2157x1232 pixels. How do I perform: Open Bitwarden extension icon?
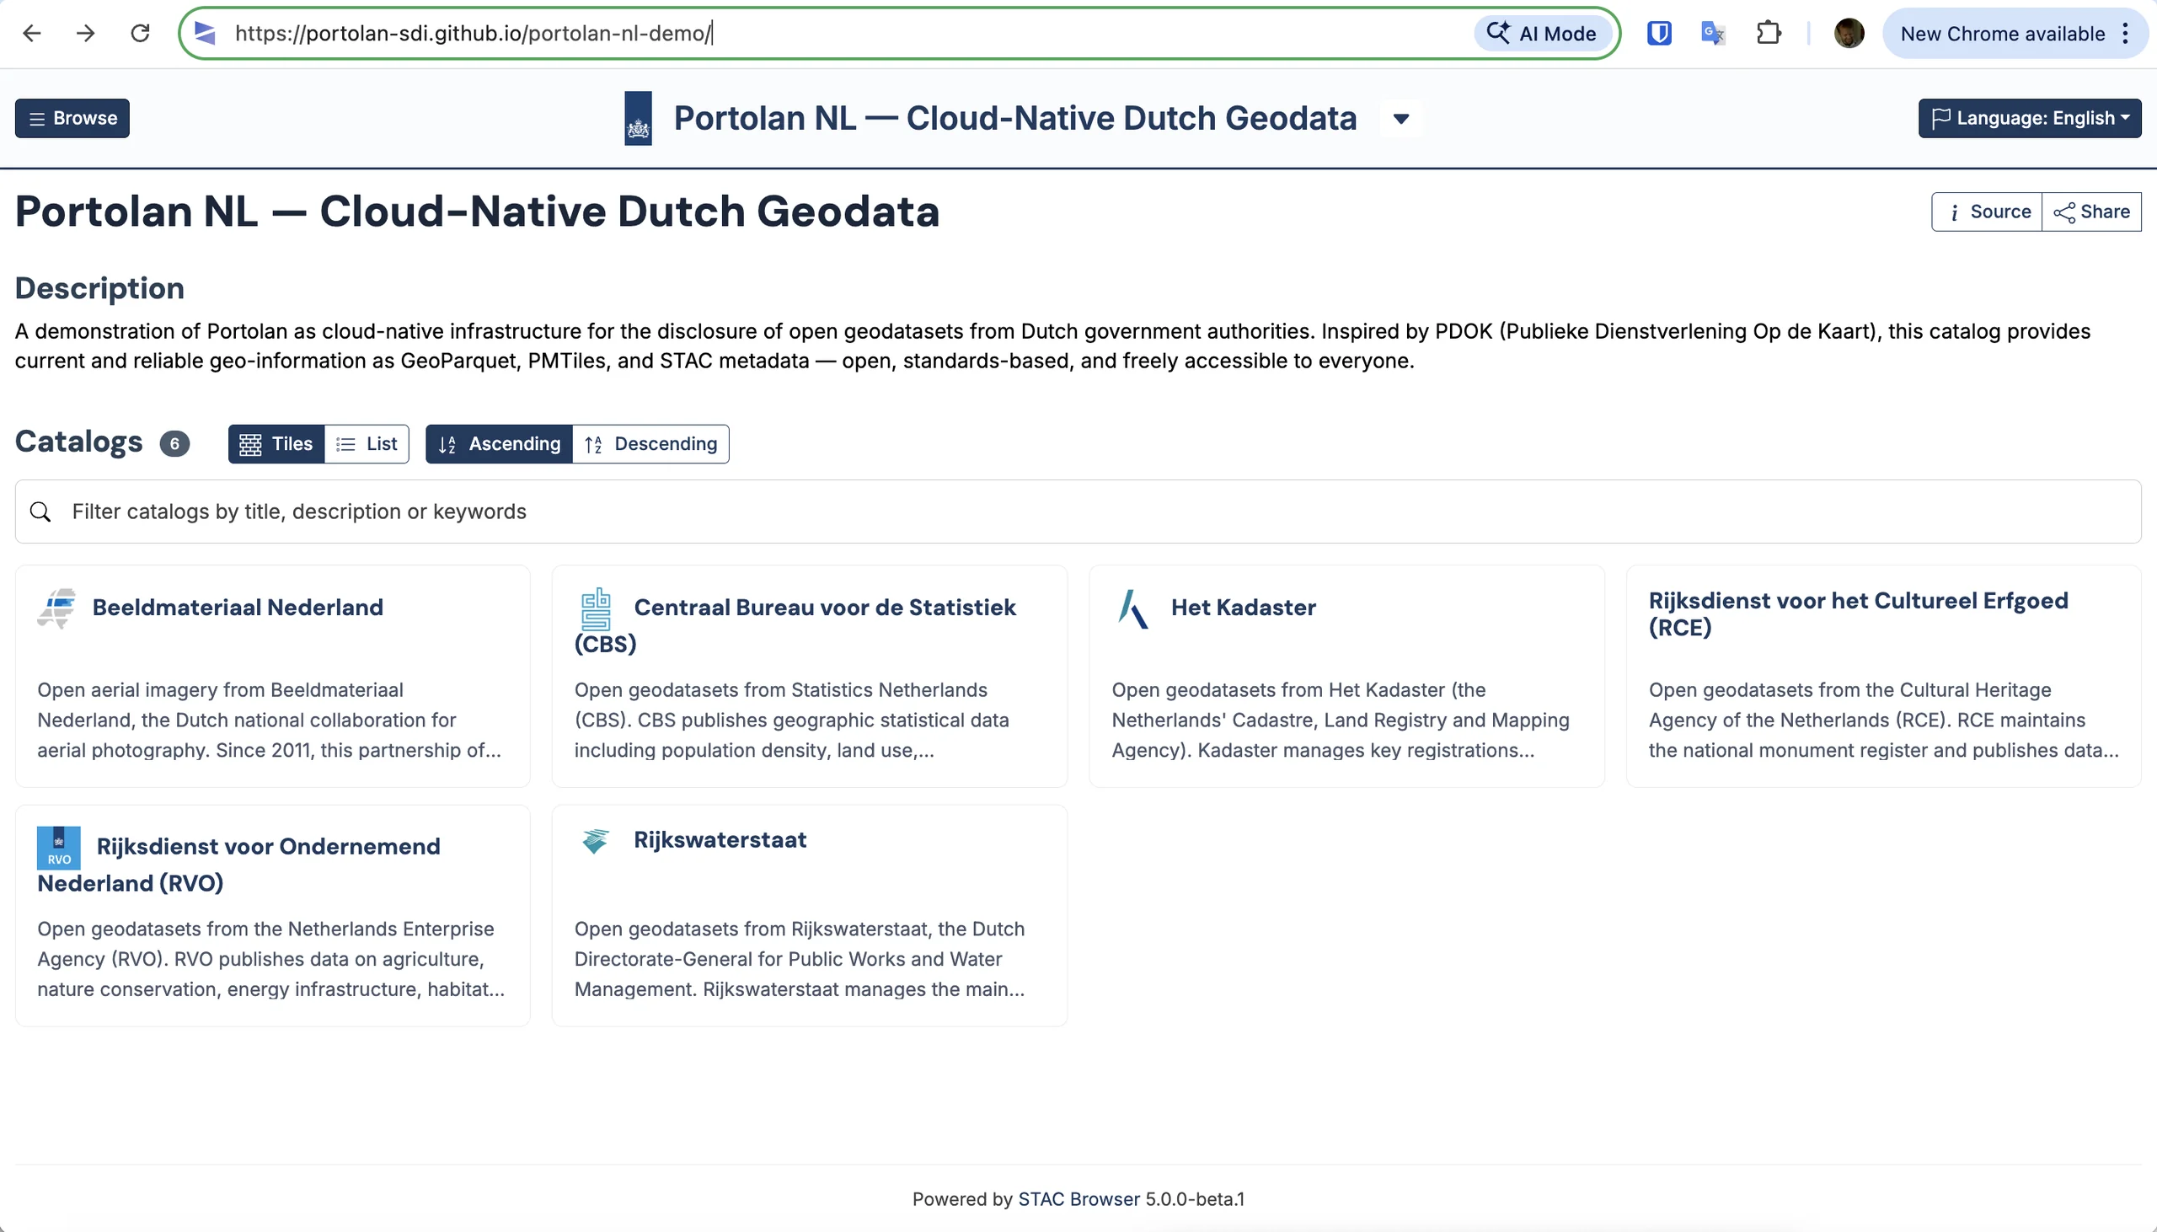[1658, 33]
